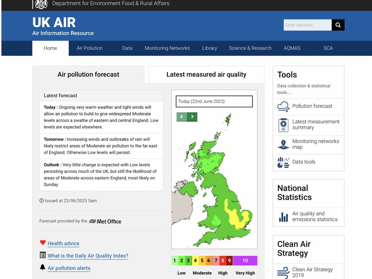Click the back arrow on the forecast map

tap(182, 117)
